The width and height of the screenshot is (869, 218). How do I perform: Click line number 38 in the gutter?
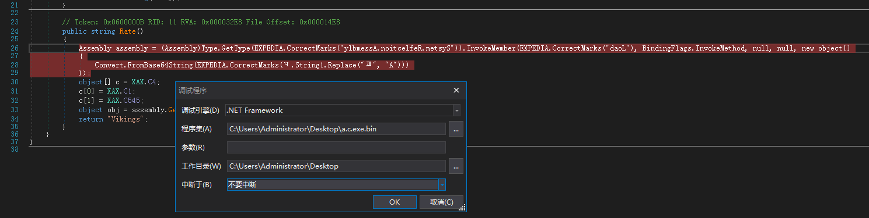(x=15, y=149)
